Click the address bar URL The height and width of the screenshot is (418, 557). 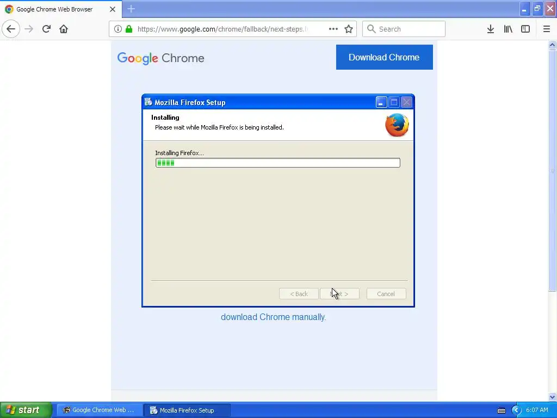(222, 29)
